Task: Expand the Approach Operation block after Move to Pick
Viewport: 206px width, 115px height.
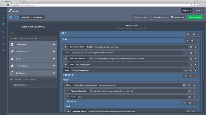Action: [x=66, y=59]
